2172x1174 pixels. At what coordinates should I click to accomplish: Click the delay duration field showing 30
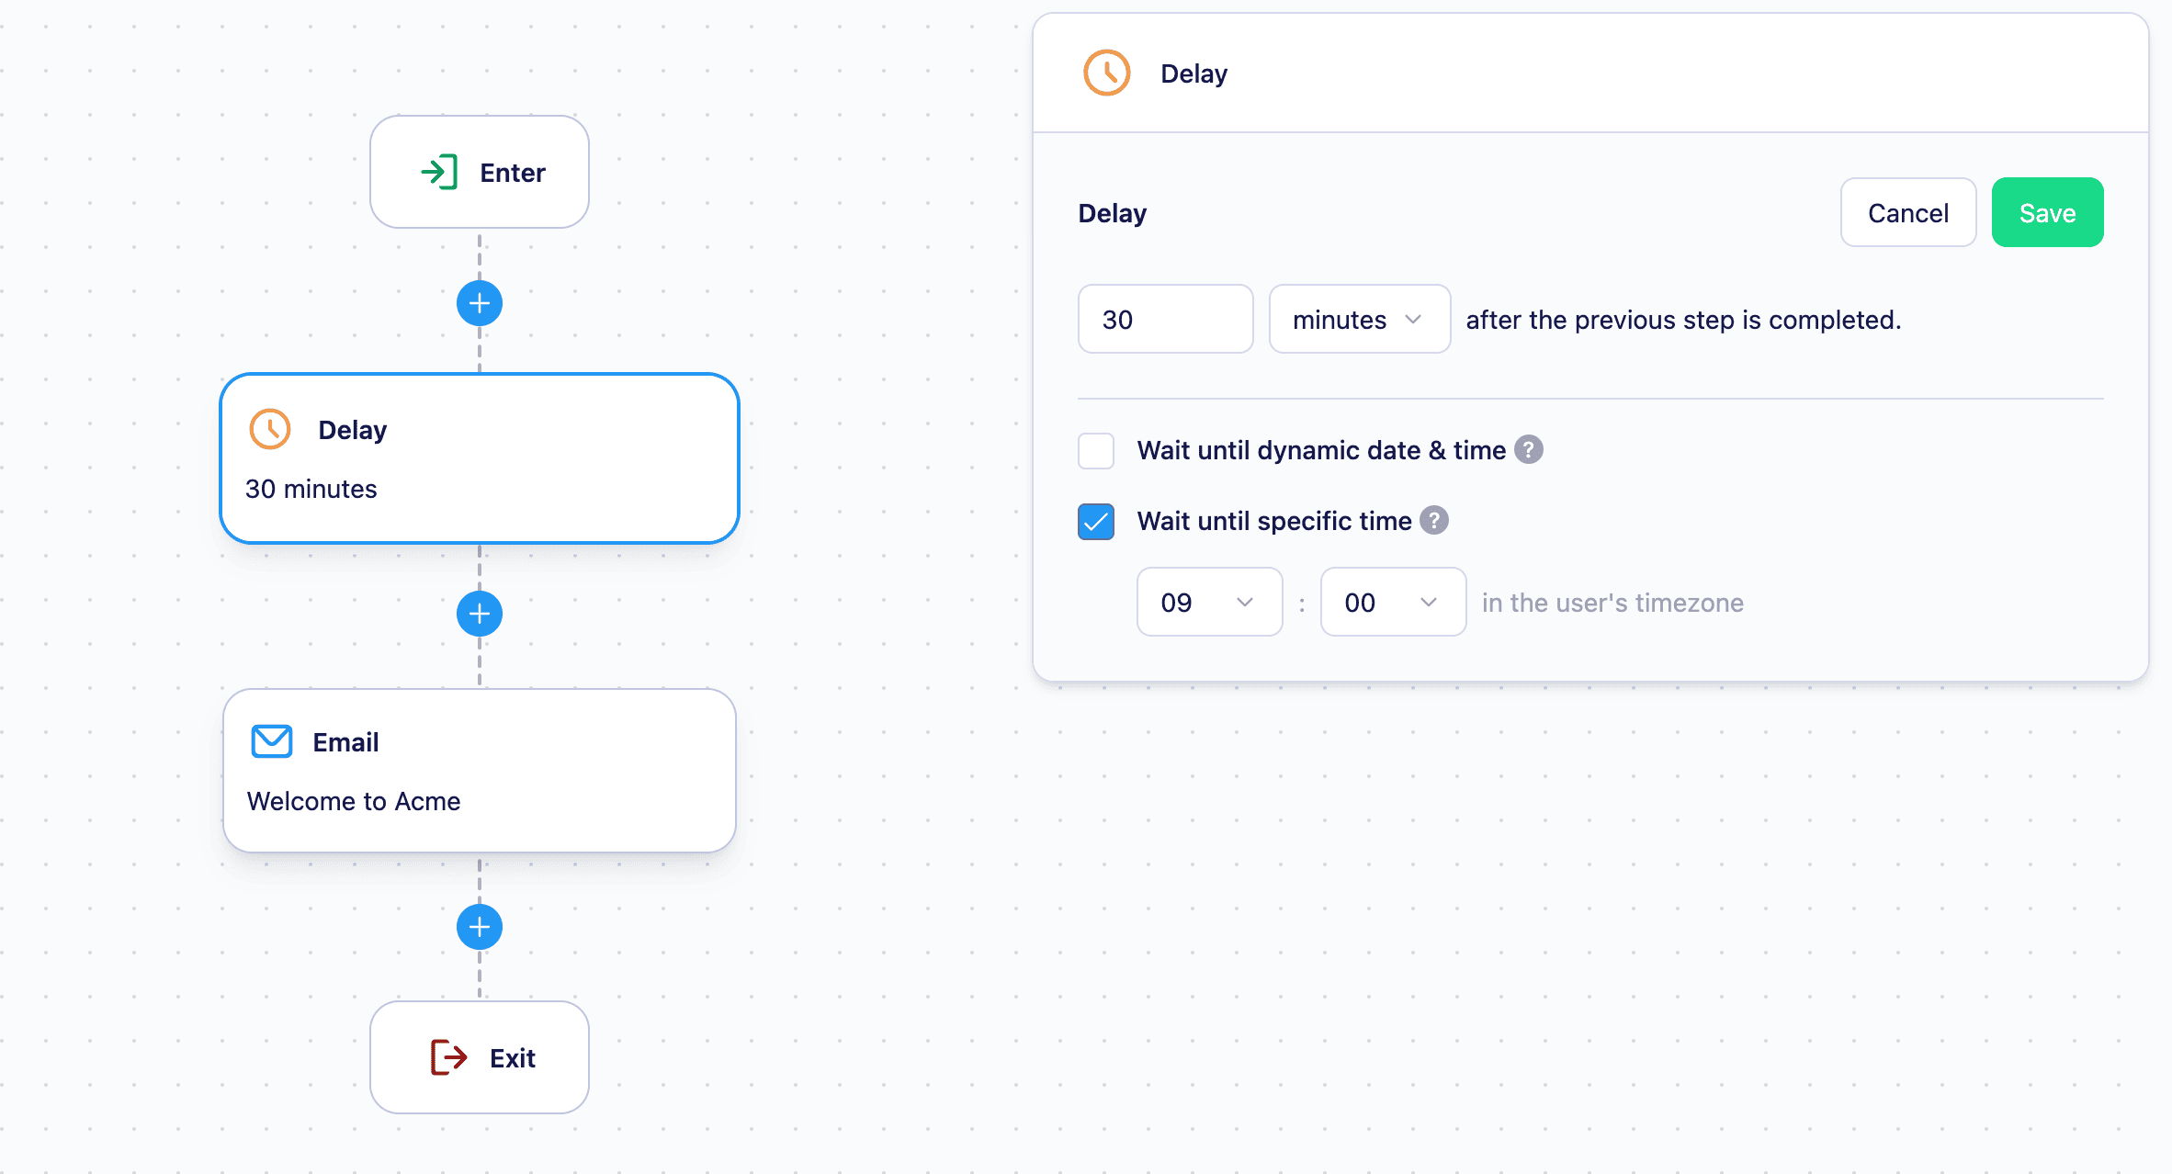click(x=1166, y=319)
